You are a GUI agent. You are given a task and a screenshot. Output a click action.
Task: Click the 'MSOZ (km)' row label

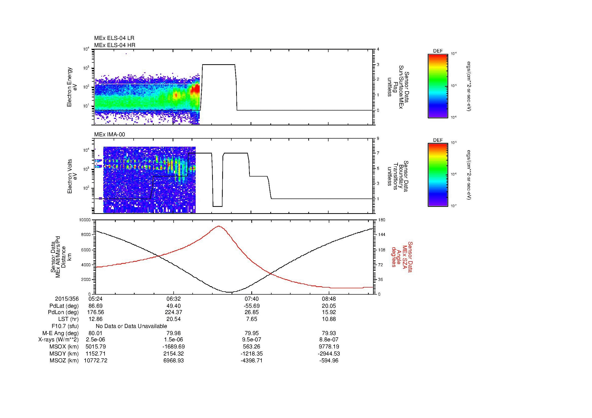pyautogui.click(x=64, y=361)
